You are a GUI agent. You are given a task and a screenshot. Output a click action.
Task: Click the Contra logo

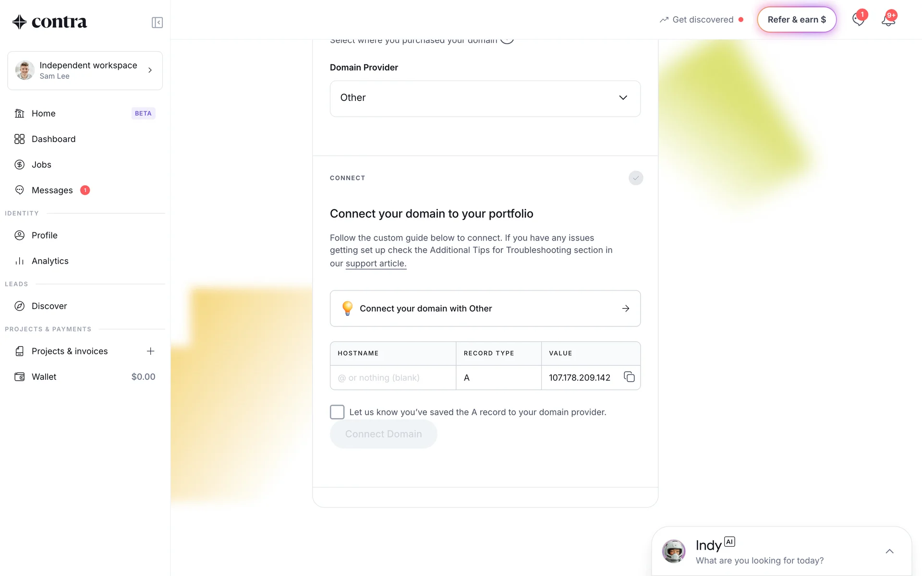click(49, 22)
